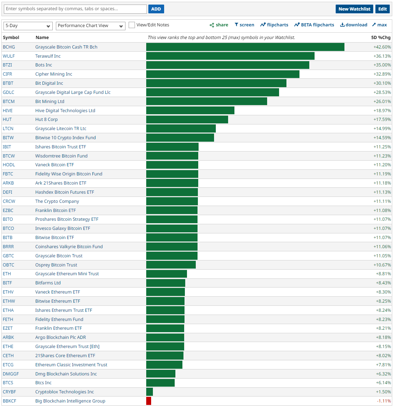This screenshot has height=406, width=394.
Task: Click the share link with its icon
Action: (219, 25)
